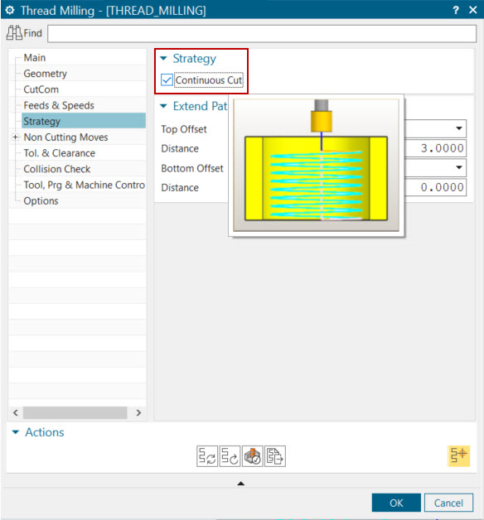Select Collision Check in the tree
Screen dimensions: 484x520
pyautogui.click(x=56, y=169)
